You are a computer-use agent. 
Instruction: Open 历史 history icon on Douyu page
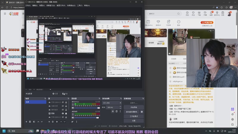click(x=187, y=13)
